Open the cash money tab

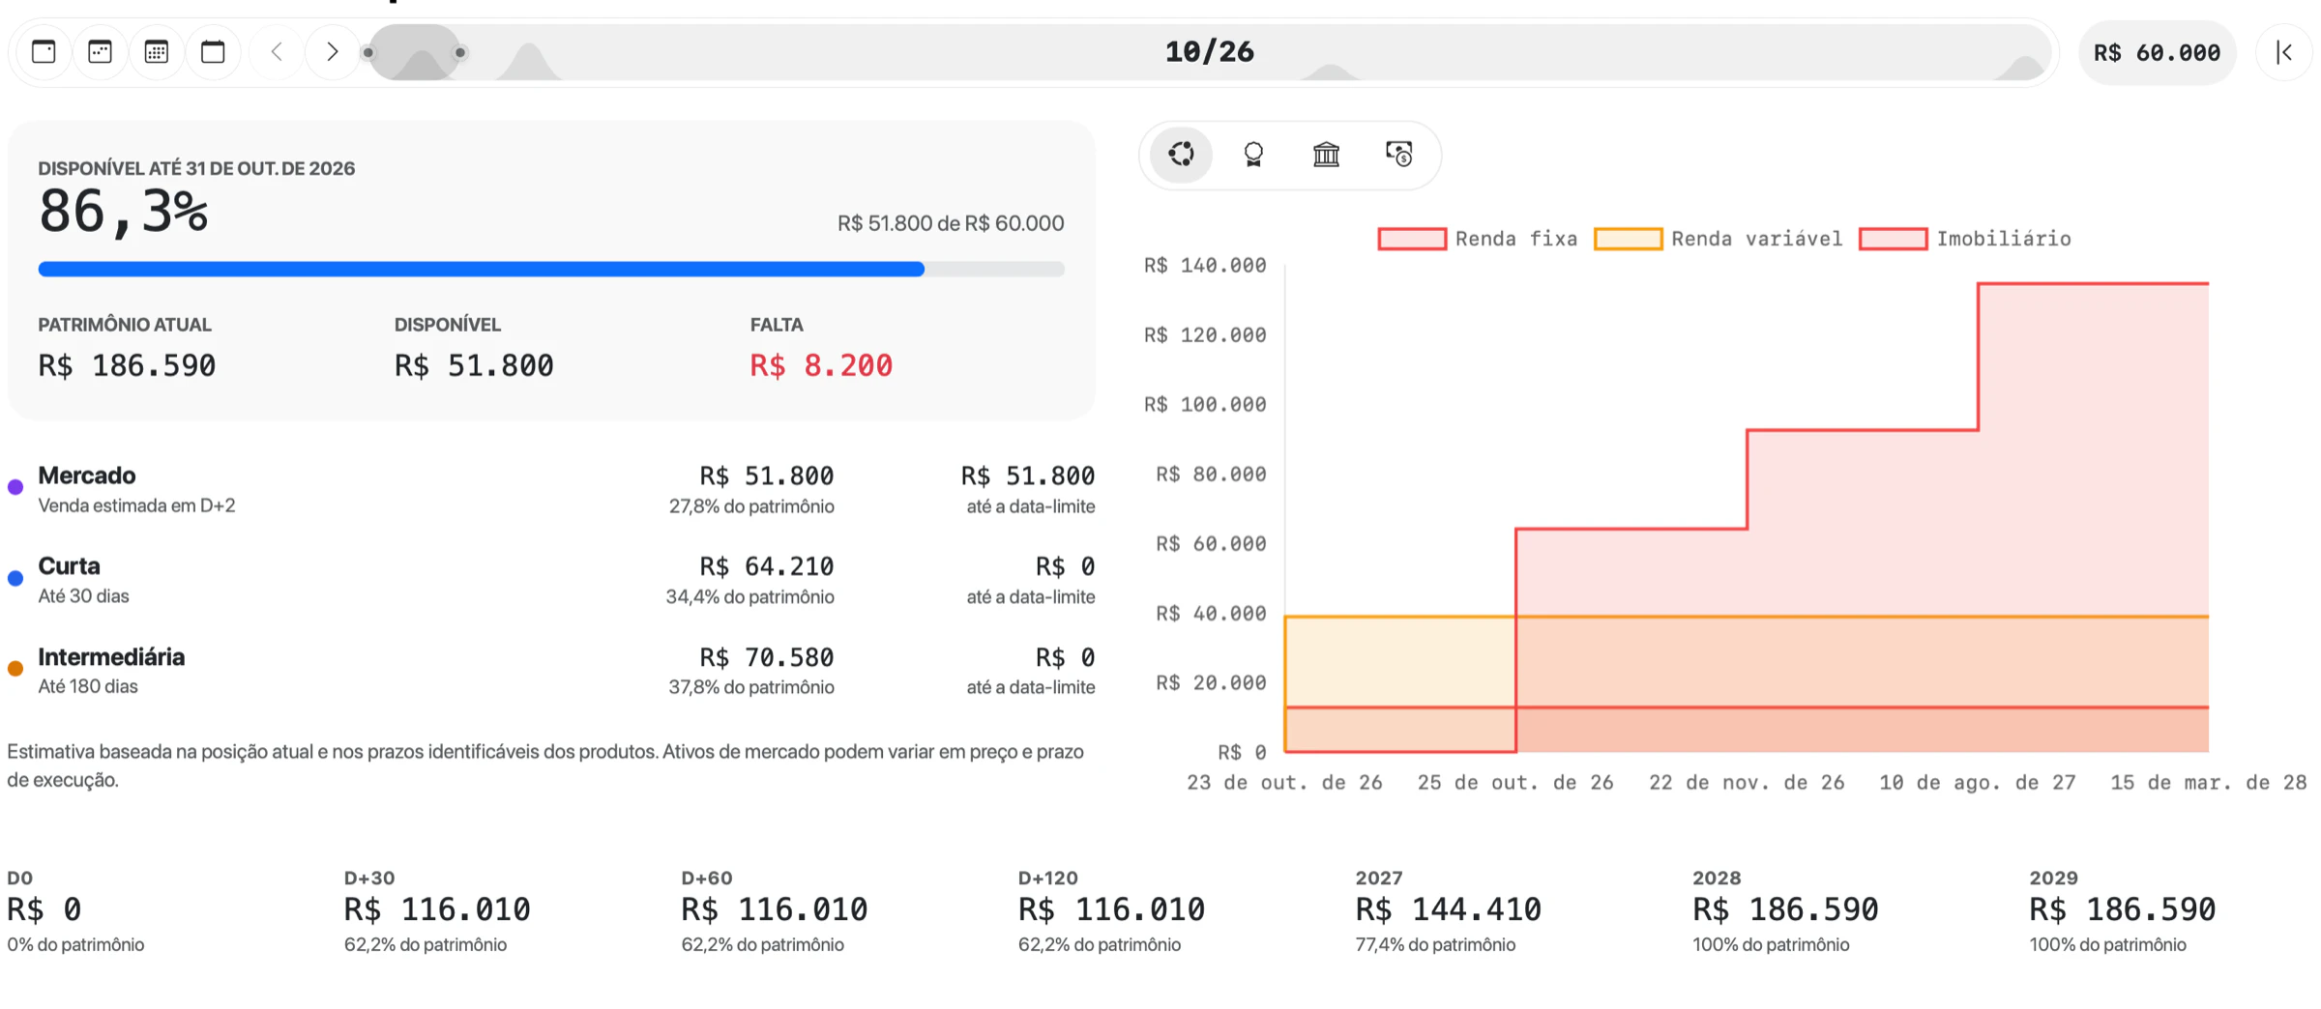tap(1398, 154)
